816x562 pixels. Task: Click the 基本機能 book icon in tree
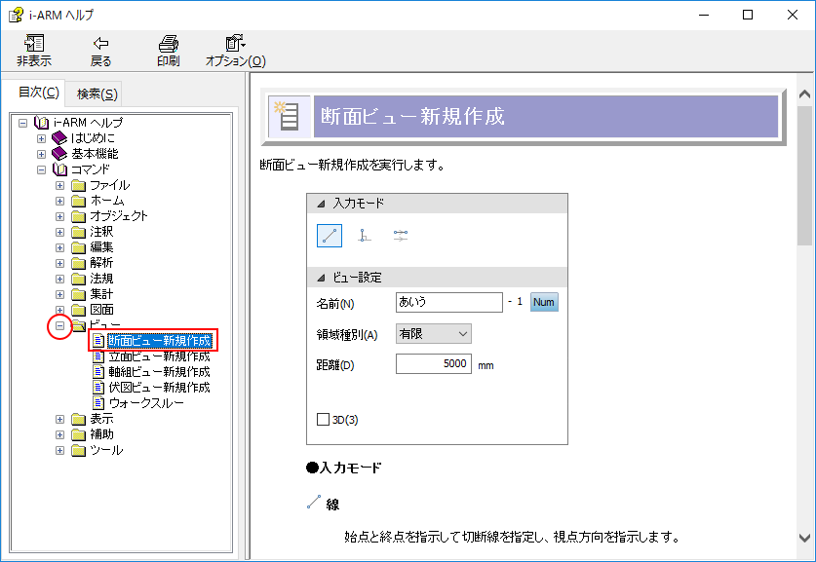[59, 154]
